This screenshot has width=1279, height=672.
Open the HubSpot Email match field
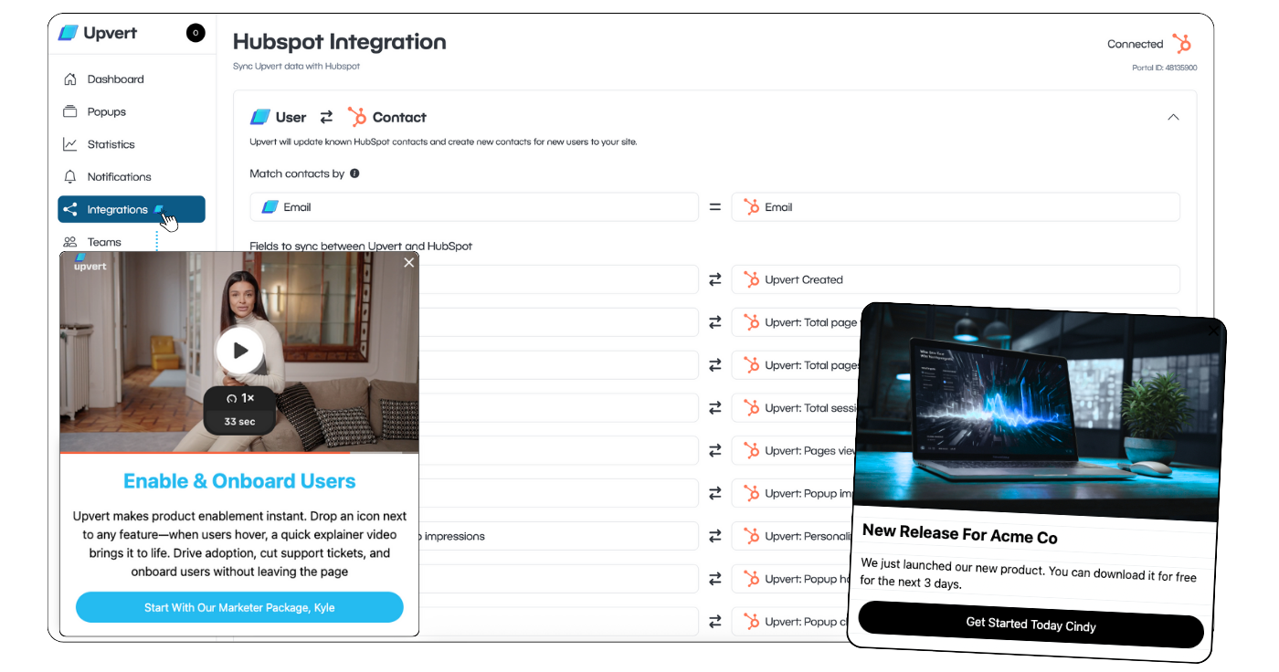tap(956, 207)
